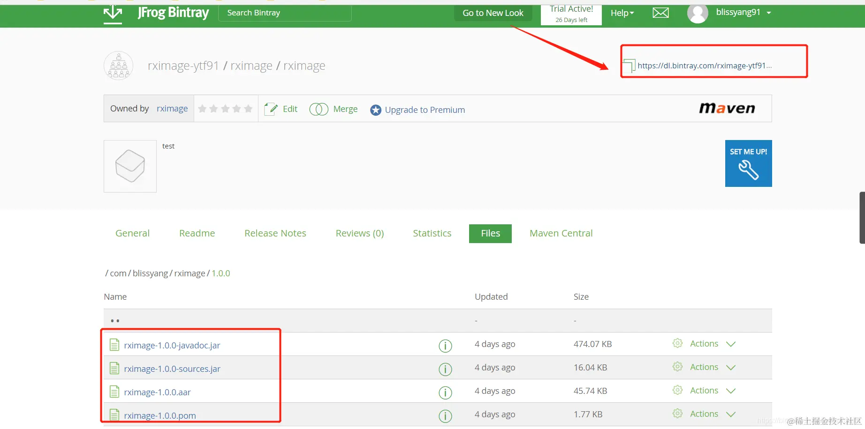Click the Merge circles icon
This screenshot has height=429, width=865.
click(x=319, y=109)
